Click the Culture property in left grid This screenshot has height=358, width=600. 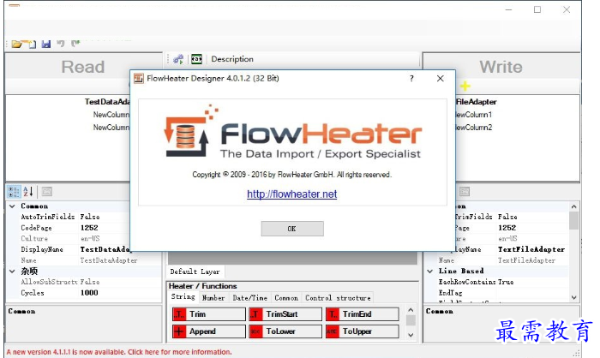point(34,239)
